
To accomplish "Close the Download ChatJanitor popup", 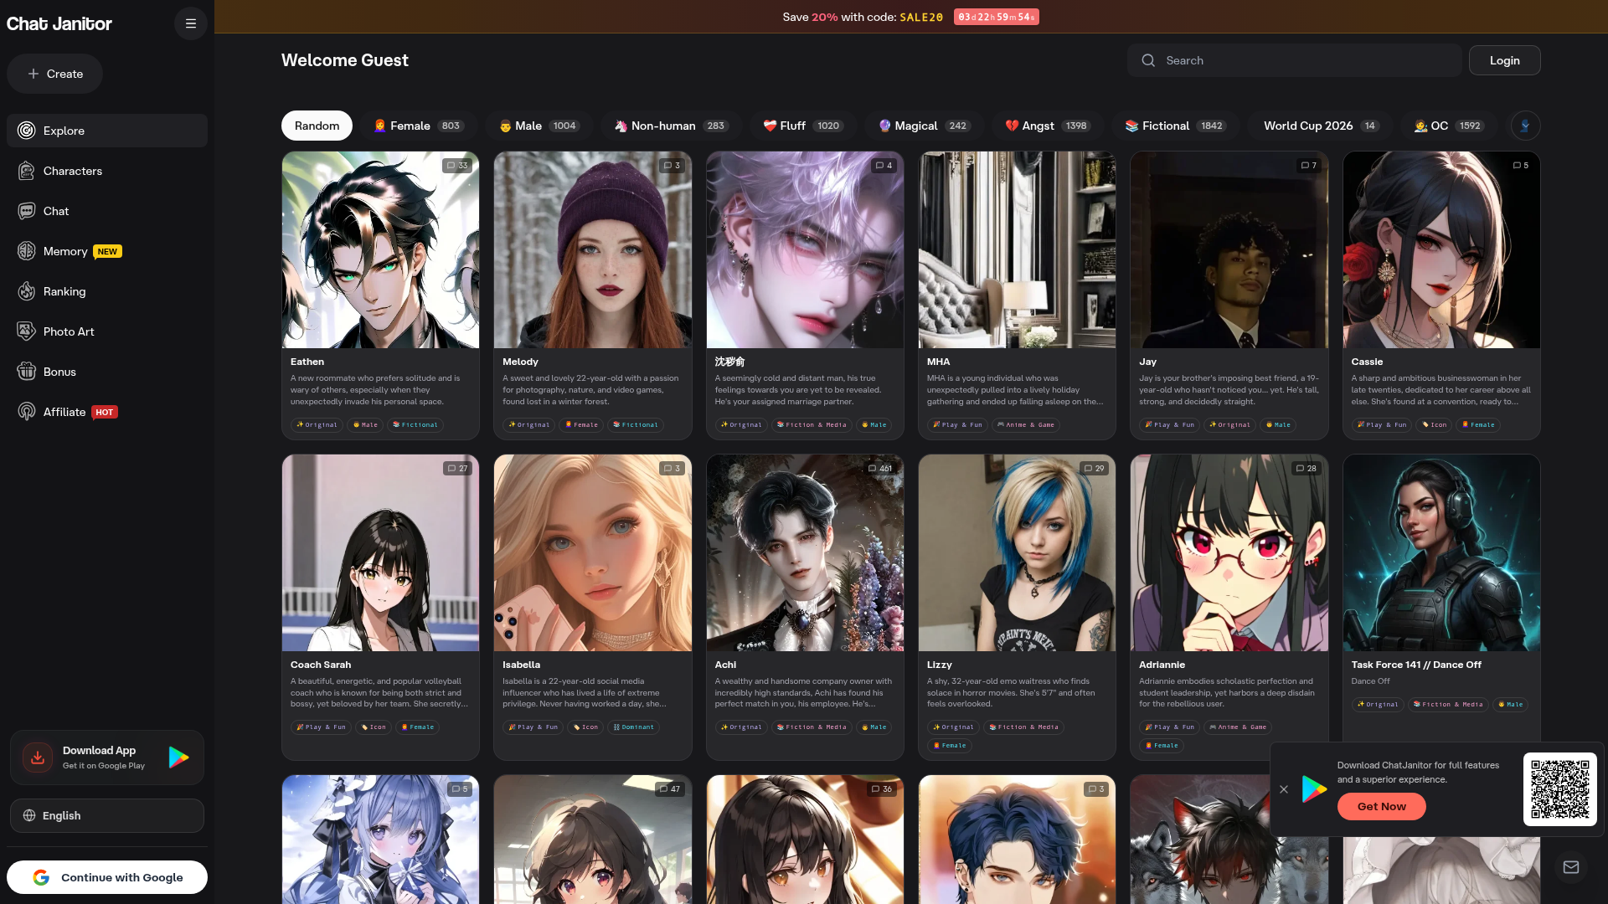I will [1284, 789].
